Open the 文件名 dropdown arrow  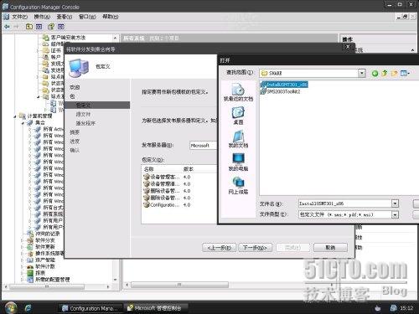395,203
